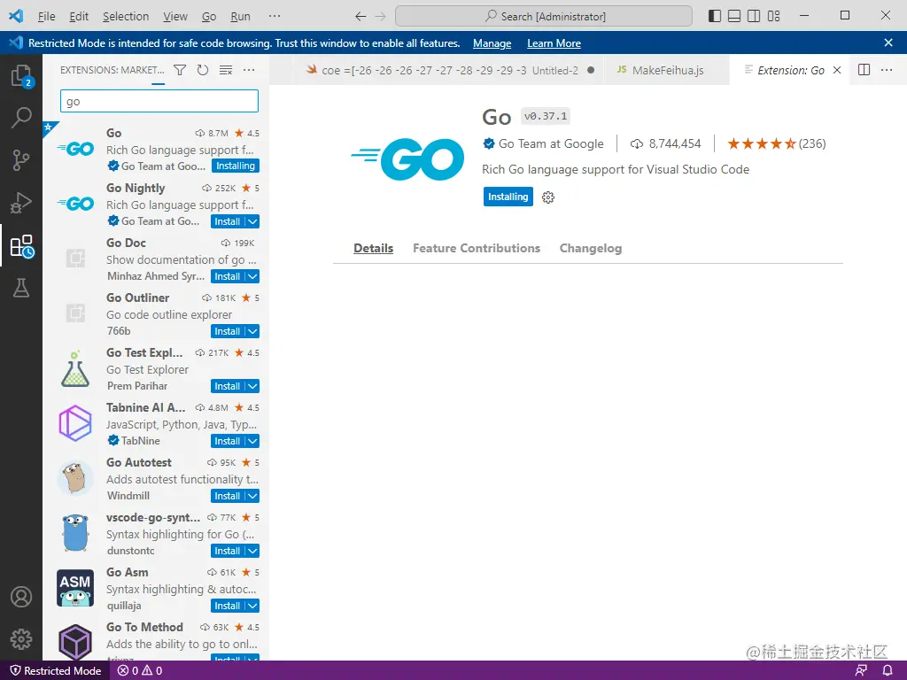Open the Manage gear in activity bar

point(21,639)
